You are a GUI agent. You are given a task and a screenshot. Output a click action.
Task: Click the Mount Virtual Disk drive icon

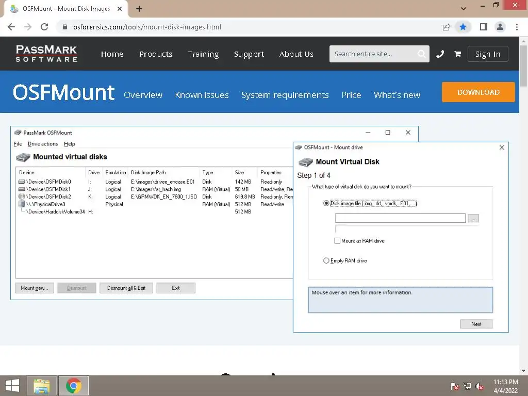coord(306,162)
